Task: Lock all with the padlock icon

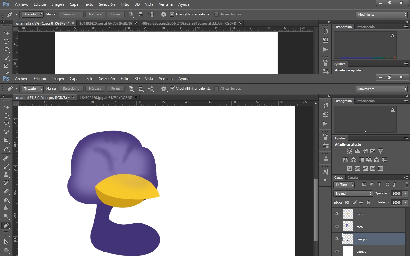Action: pos(368,203)
